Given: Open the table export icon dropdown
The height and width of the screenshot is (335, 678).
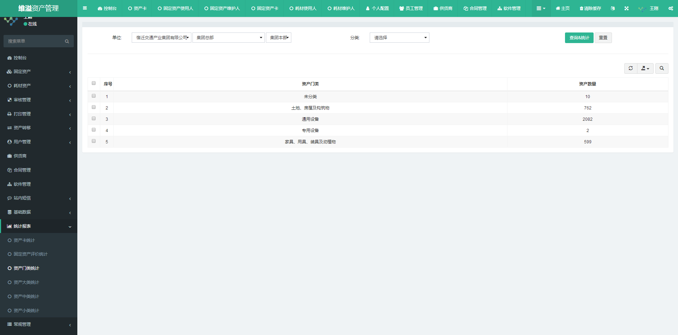Looking at the screenshot, I should click(x=645, y=68).
